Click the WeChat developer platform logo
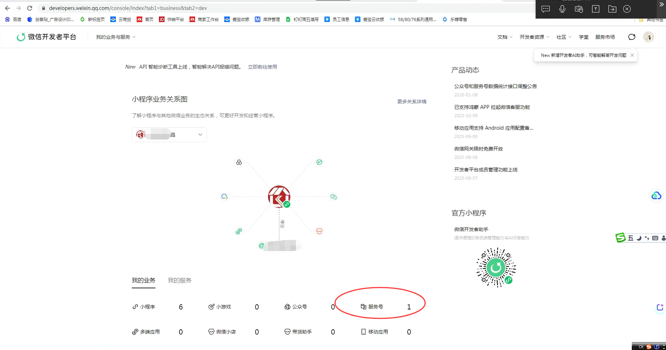This screenshot has width=666, height=350. click(x=46, y=37)
